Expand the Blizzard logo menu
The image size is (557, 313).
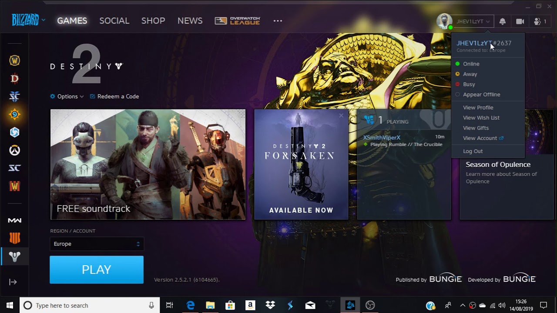28,20
